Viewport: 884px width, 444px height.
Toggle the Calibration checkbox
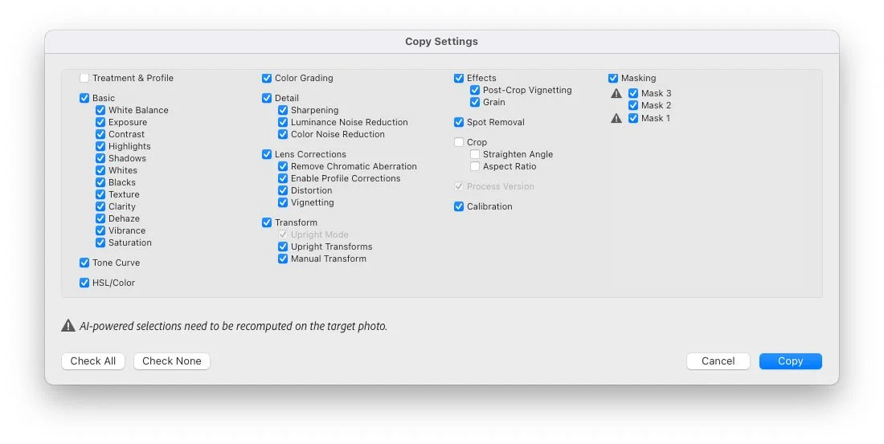pyautogui.click(x=459, y=206)
